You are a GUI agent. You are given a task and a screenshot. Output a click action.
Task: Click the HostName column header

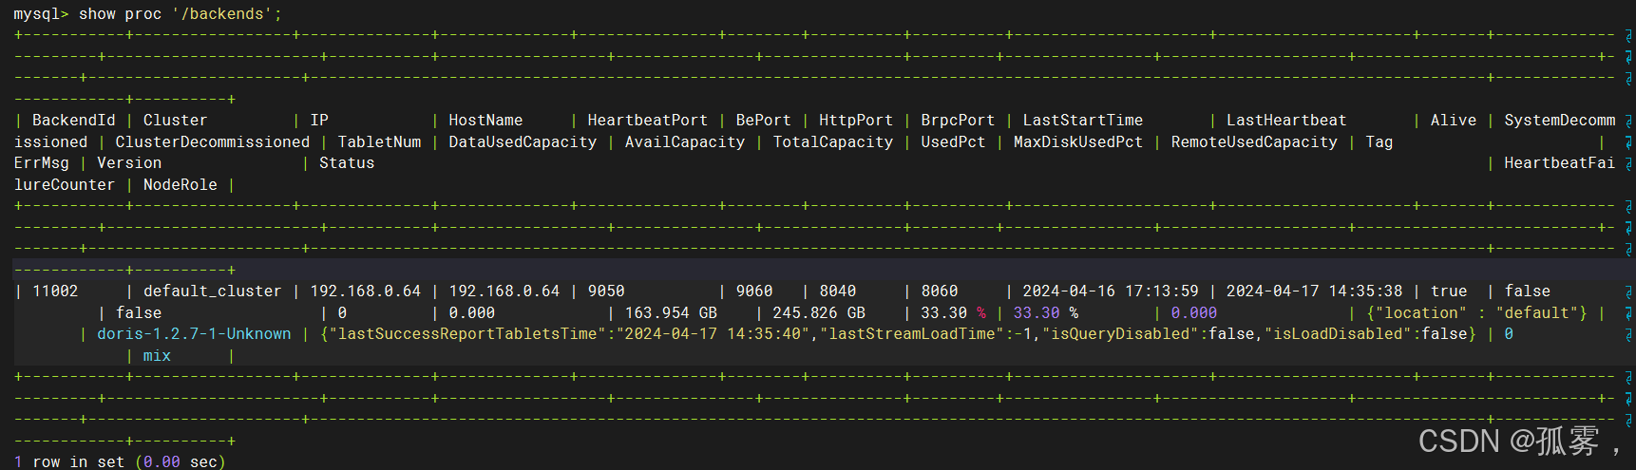[x=485, y=121]
